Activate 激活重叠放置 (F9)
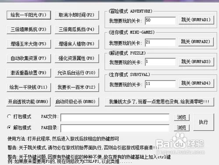The width and height of the screenshot is (219, 165). [x=28, y=73]
